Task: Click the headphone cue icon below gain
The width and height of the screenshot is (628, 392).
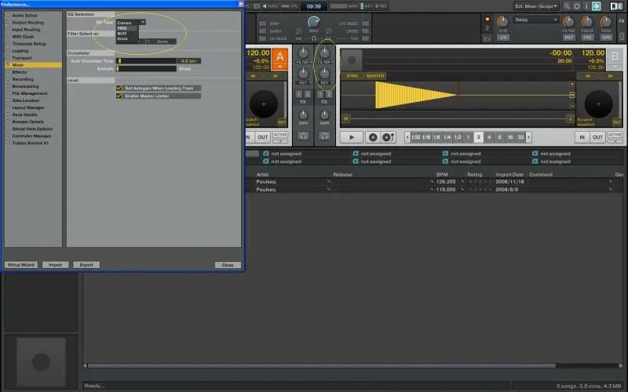Action: tap(302, 136)
